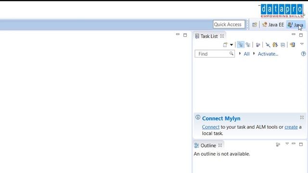Viewport: 308px width, 173px height.
Task: Maximize the editor area
Action: point(185,35)
